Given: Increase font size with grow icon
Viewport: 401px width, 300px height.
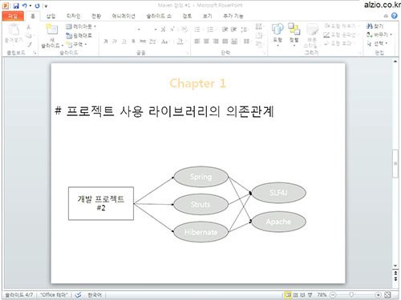Looking at the screenshot, I should point(163,30).
